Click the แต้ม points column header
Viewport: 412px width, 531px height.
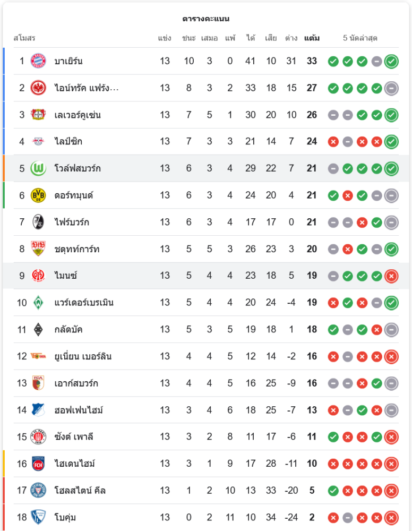312,38
